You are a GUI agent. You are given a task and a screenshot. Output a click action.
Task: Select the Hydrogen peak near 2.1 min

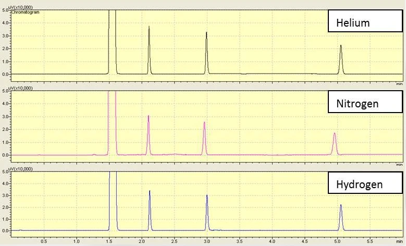click(150, 211)
